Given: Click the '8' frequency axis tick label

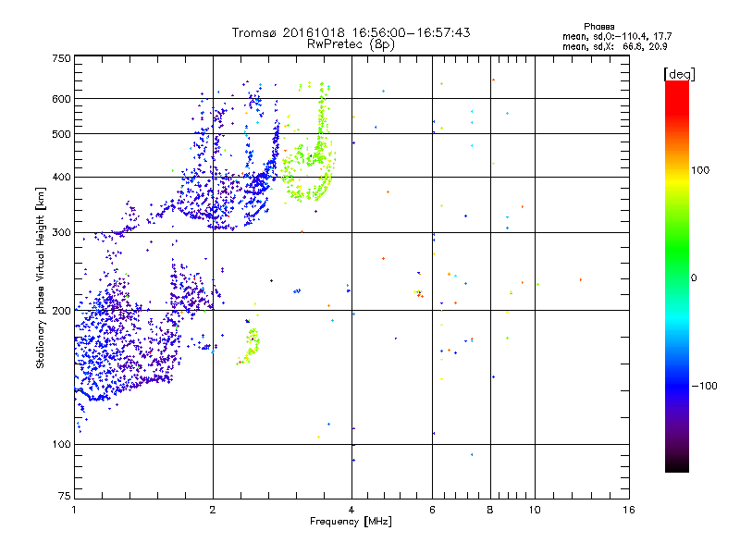Looking at the screenshot, I should (x=490, y=510).
